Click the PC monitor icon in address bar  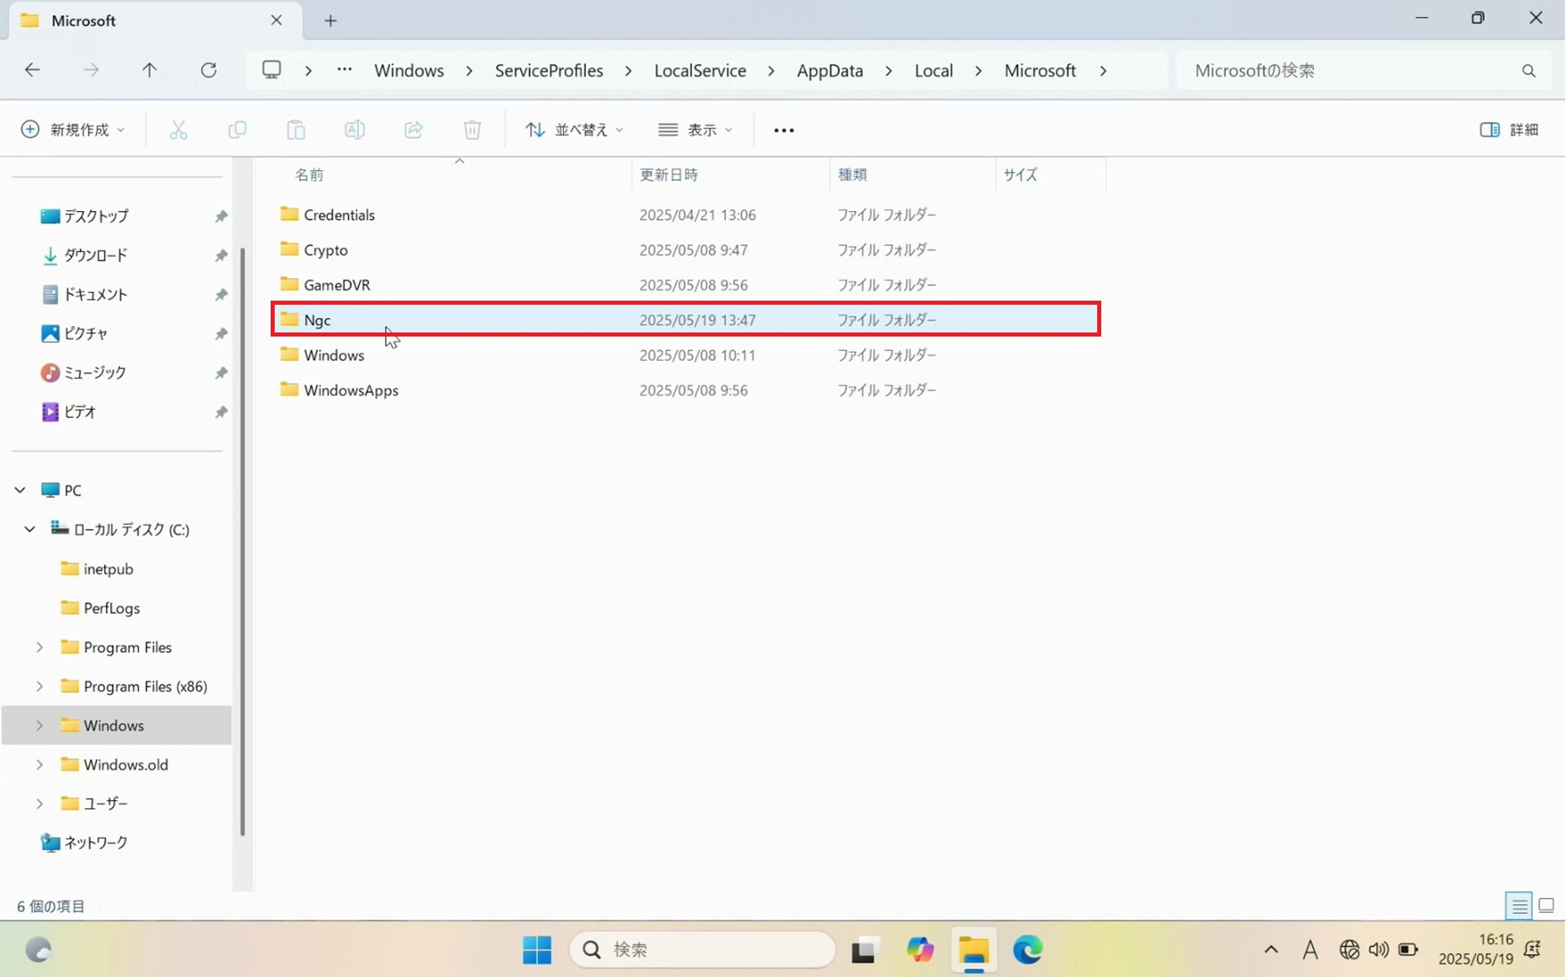[271, 69]
